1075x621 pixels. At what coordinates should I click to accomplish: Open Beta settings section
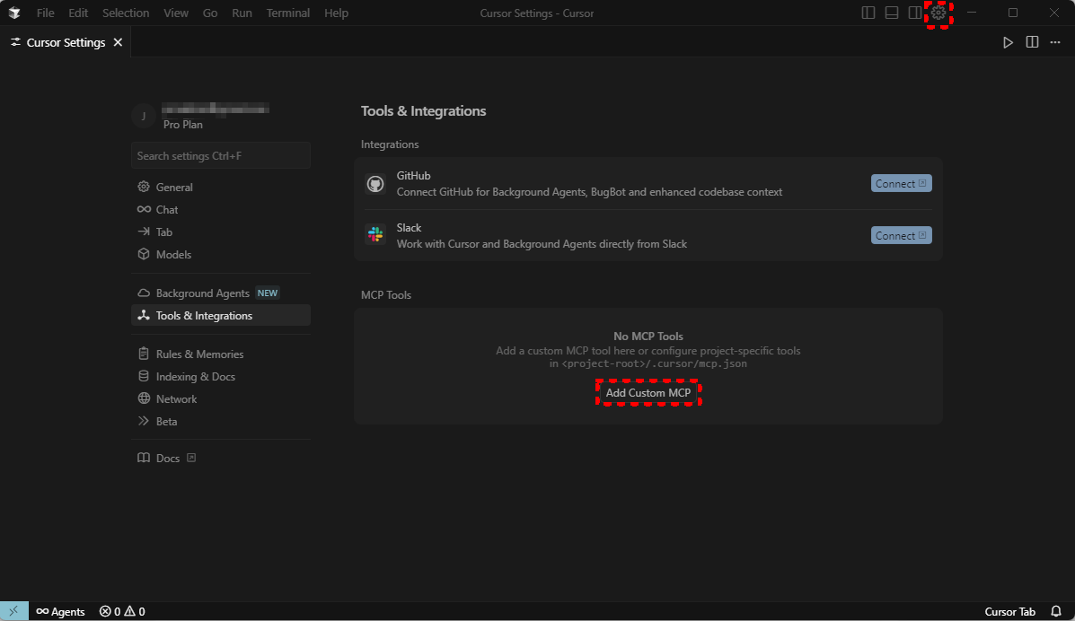[x=221, y=422]
